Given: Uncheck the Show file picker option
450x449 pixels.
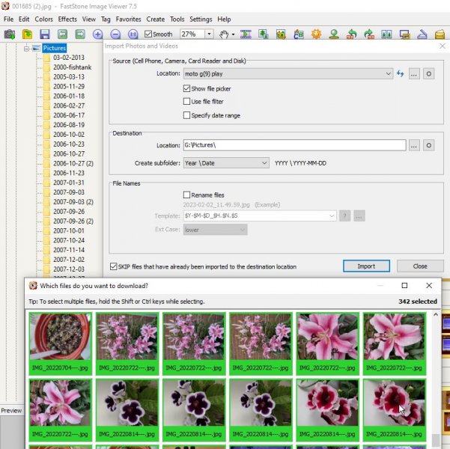Looking at the screenshot, I should click(x=186, y=88).
